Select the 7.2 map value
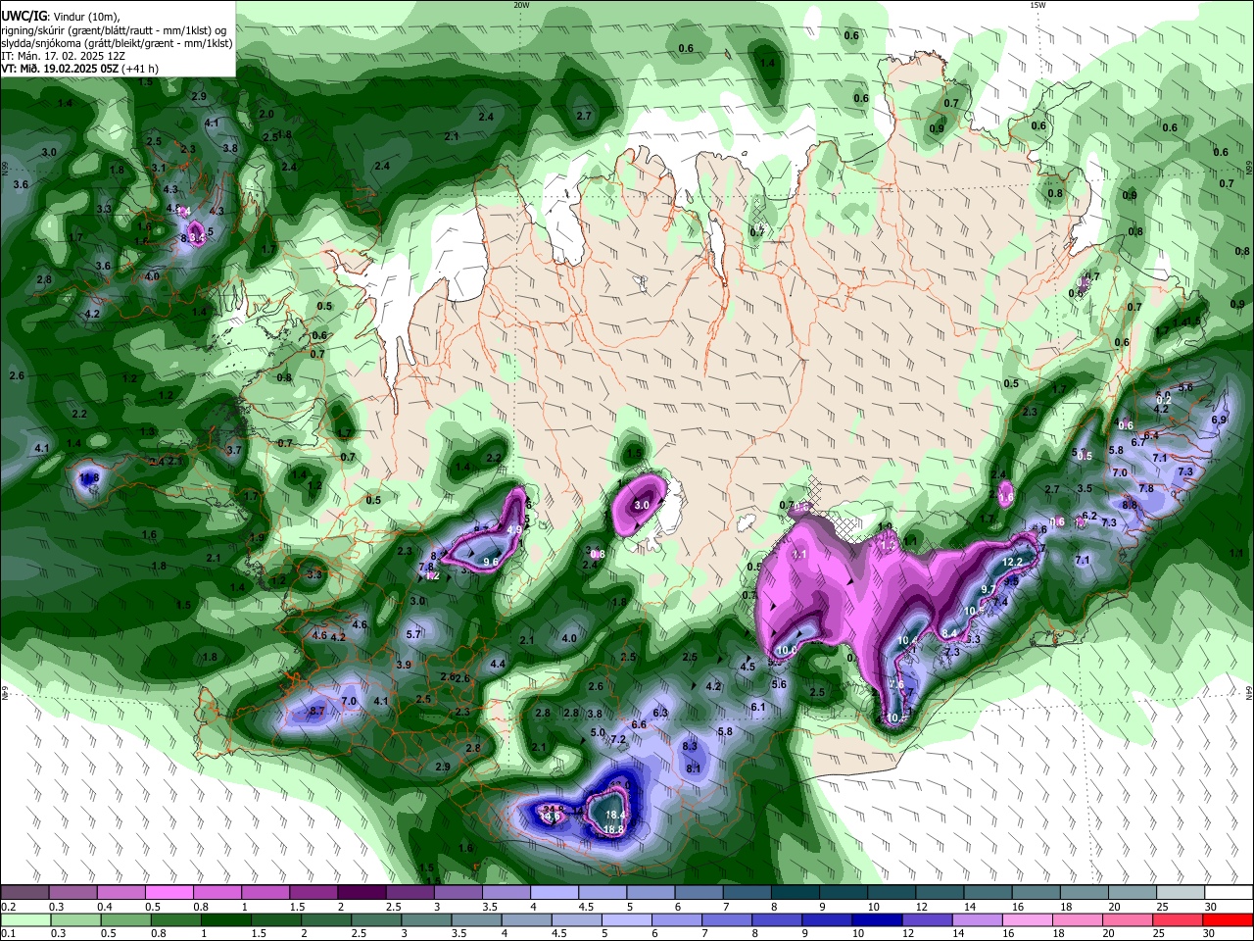1254x941 pixels. [618, 739]
